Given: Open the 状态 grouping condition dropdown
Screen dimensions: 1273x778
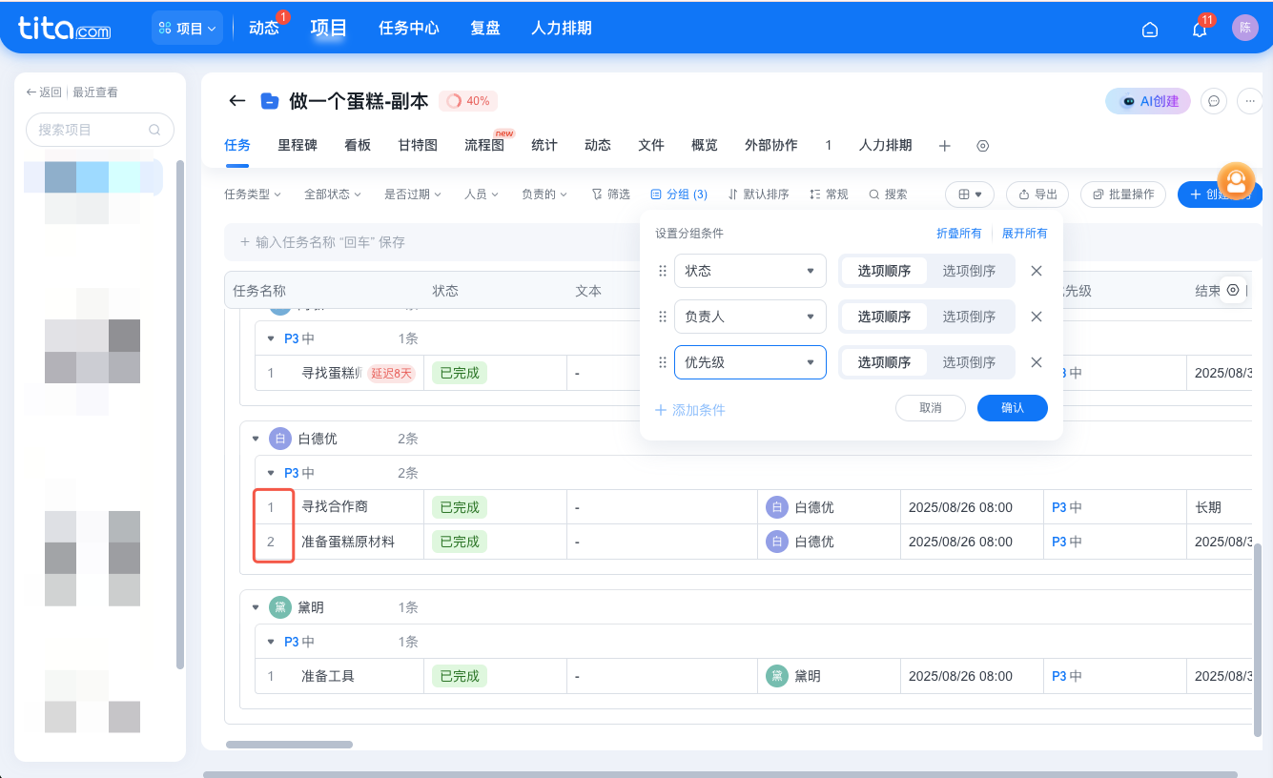Looking at the screenshot, I should (x=749, y=270).
